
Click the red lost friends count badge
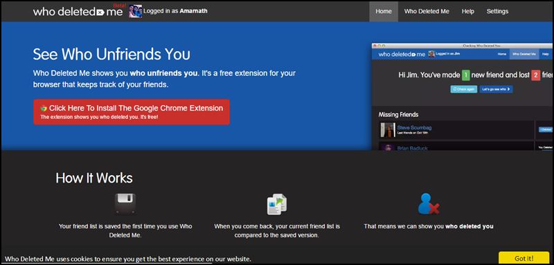click(535, 75)
